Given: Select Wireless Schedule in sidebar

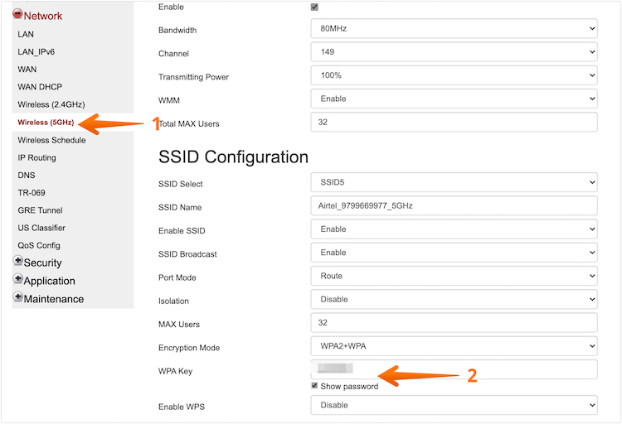Looking at the screenshot, I should (51, 140).
